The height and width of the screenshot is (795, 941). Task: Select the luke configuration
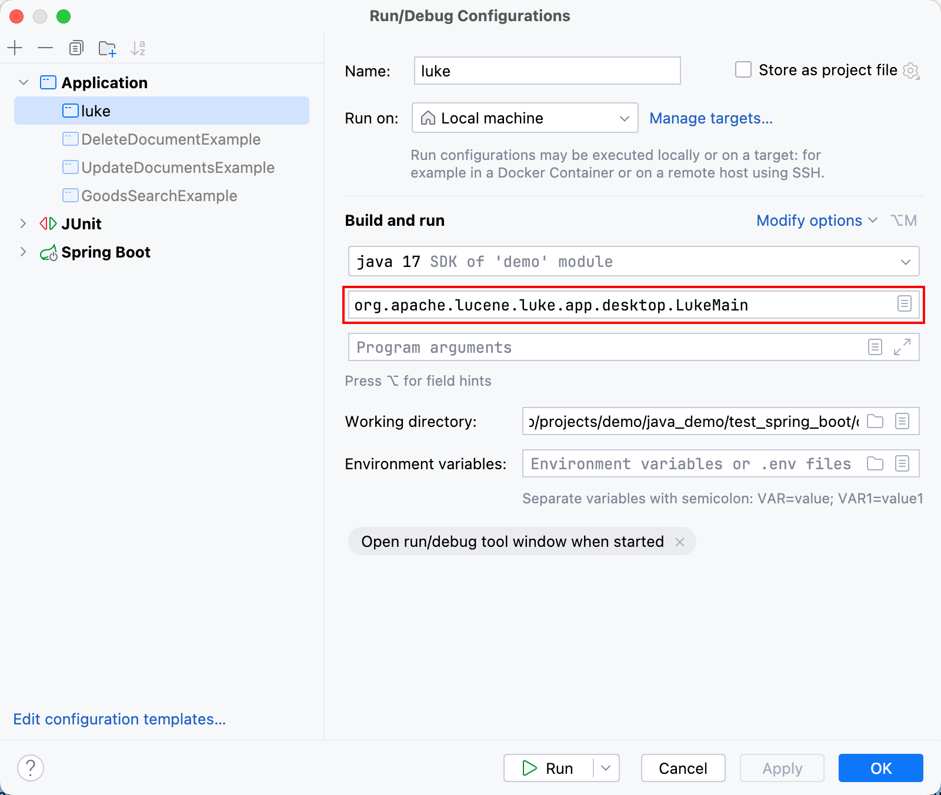coord(162,111)
